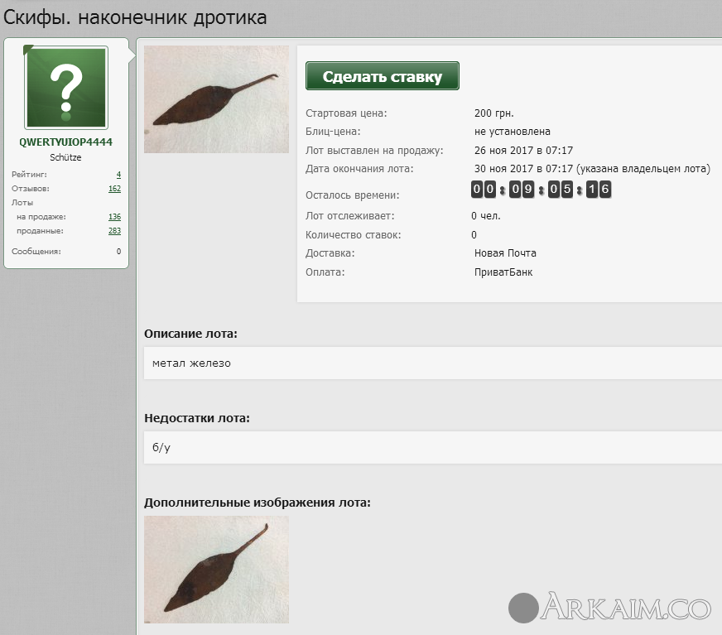
Task: View the seller's 162 reviews
Action: pos(114,189)
